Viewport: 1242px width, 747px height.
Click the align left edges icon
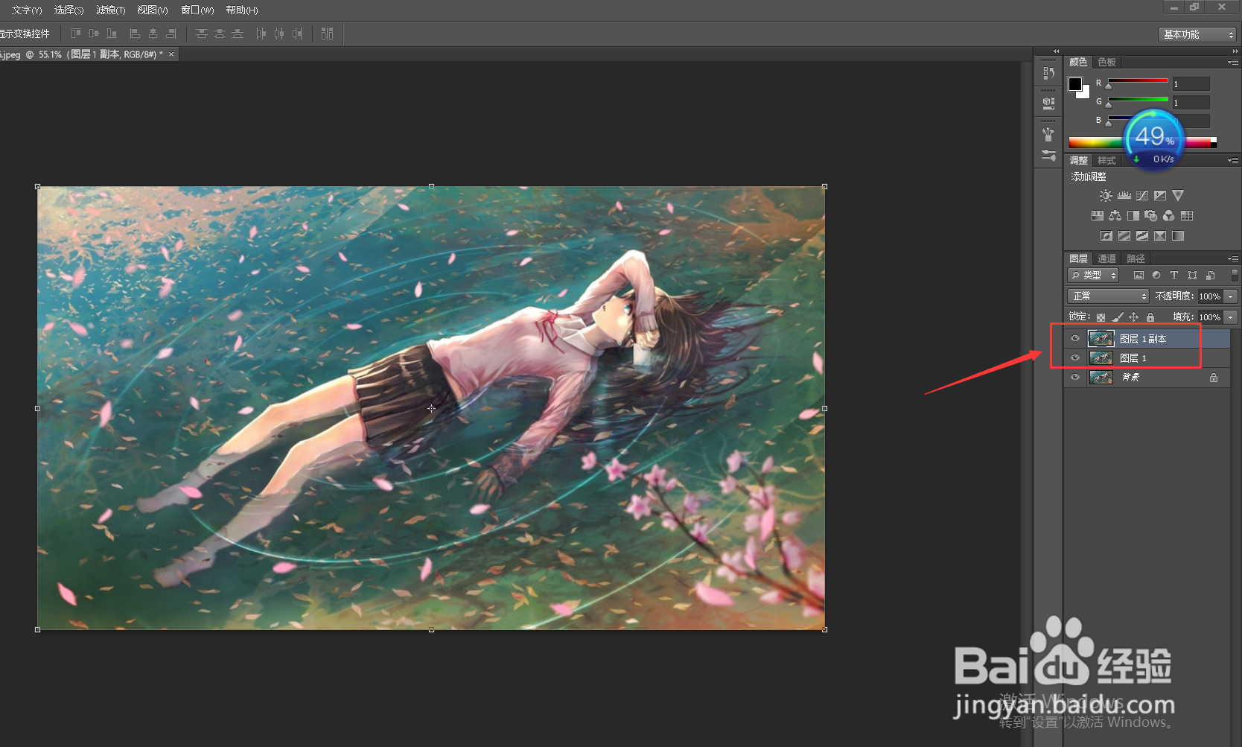click(x=135, y=34)
